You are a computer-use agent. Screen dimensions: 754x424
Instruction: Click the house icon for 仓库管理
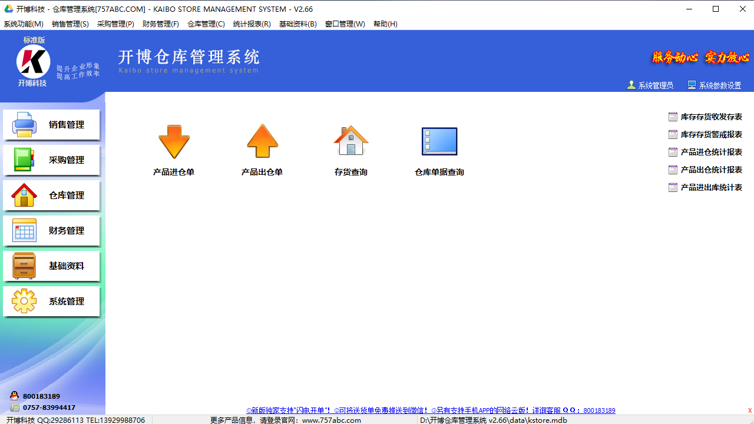(x=24, y=195)
